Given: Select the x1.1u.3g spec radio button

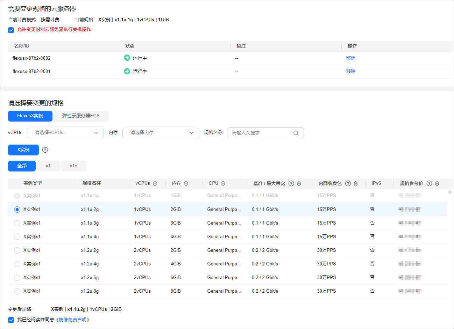Looking at the screenshot, I should (17, 223).
